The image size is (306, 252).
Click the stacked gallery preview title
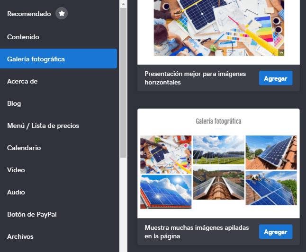[x=218, y=121]
